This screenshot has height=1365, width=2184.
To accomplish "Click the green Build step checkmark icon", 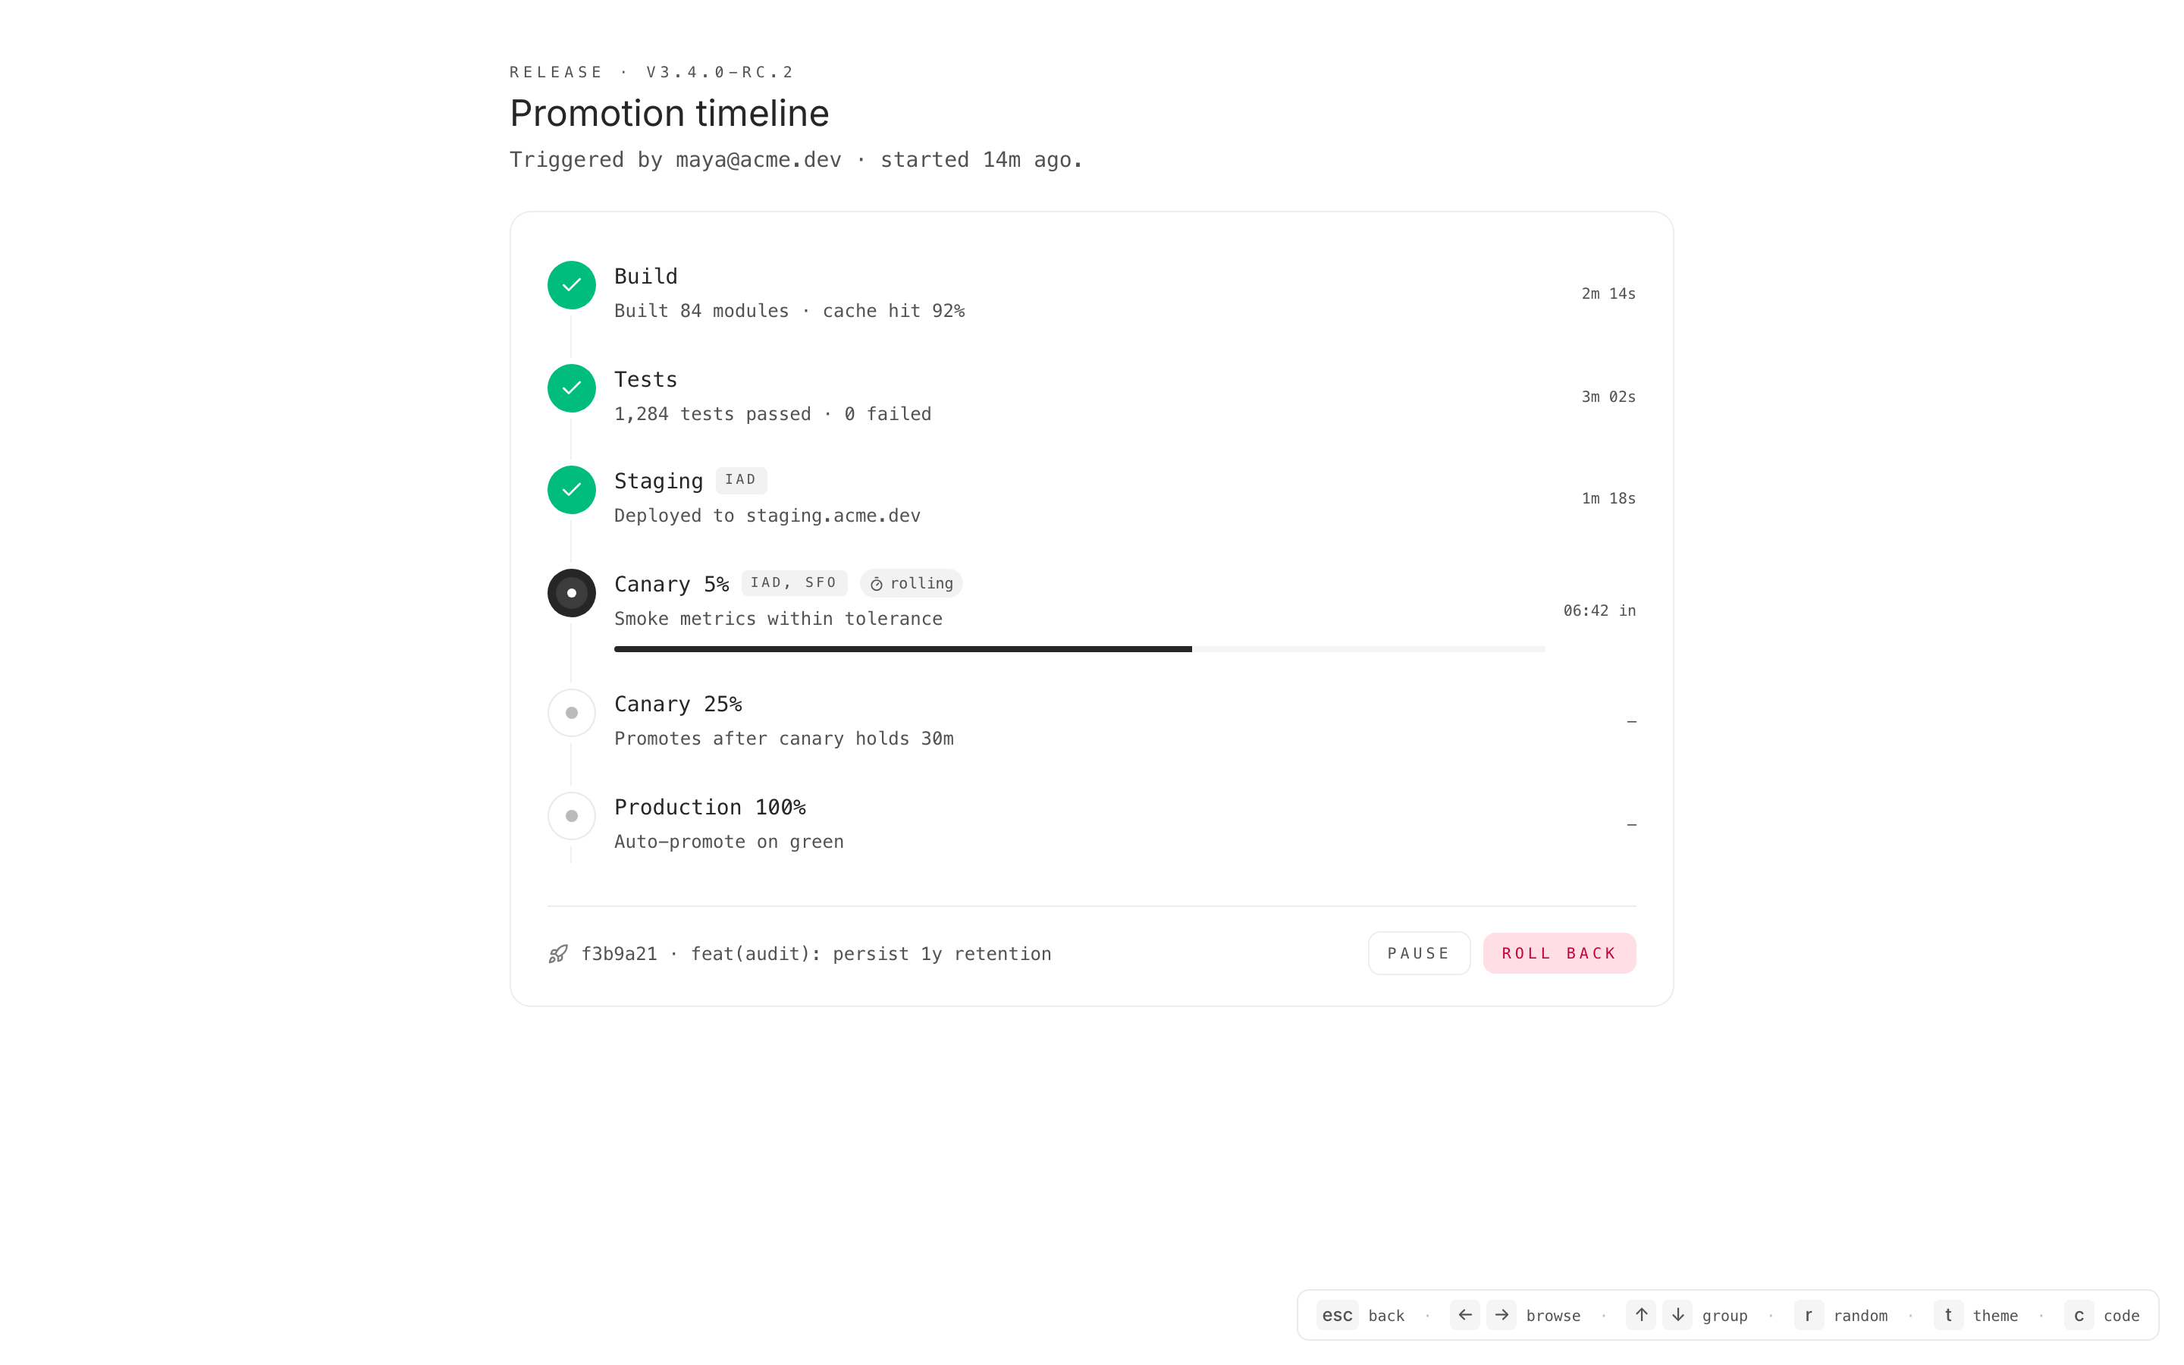I will pos(571,285).
